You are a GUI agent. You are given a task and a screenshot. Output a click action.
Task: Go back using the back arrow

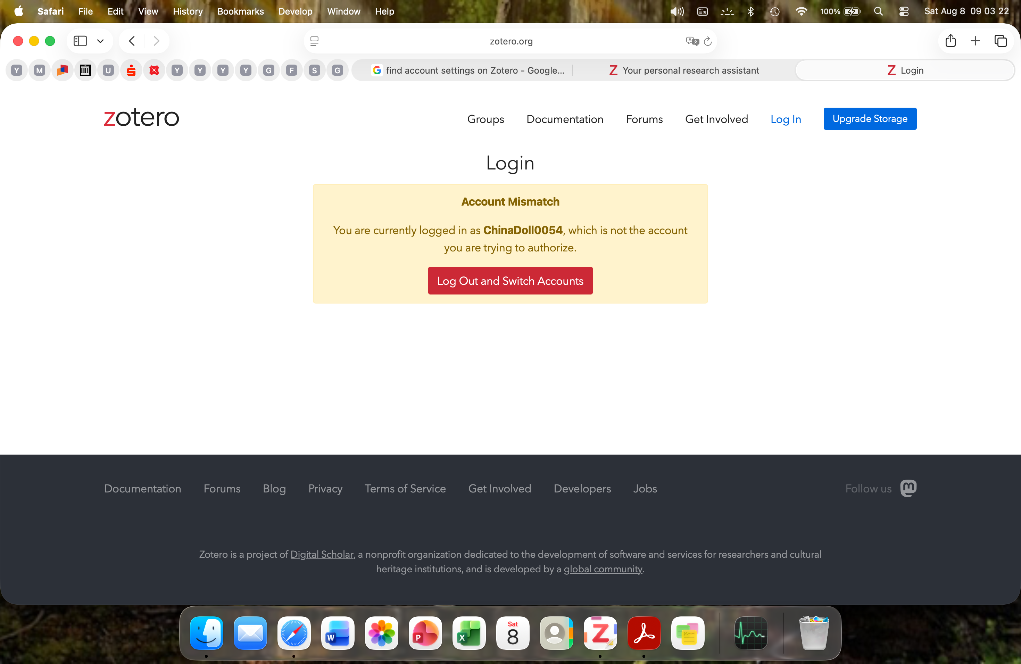132,41
